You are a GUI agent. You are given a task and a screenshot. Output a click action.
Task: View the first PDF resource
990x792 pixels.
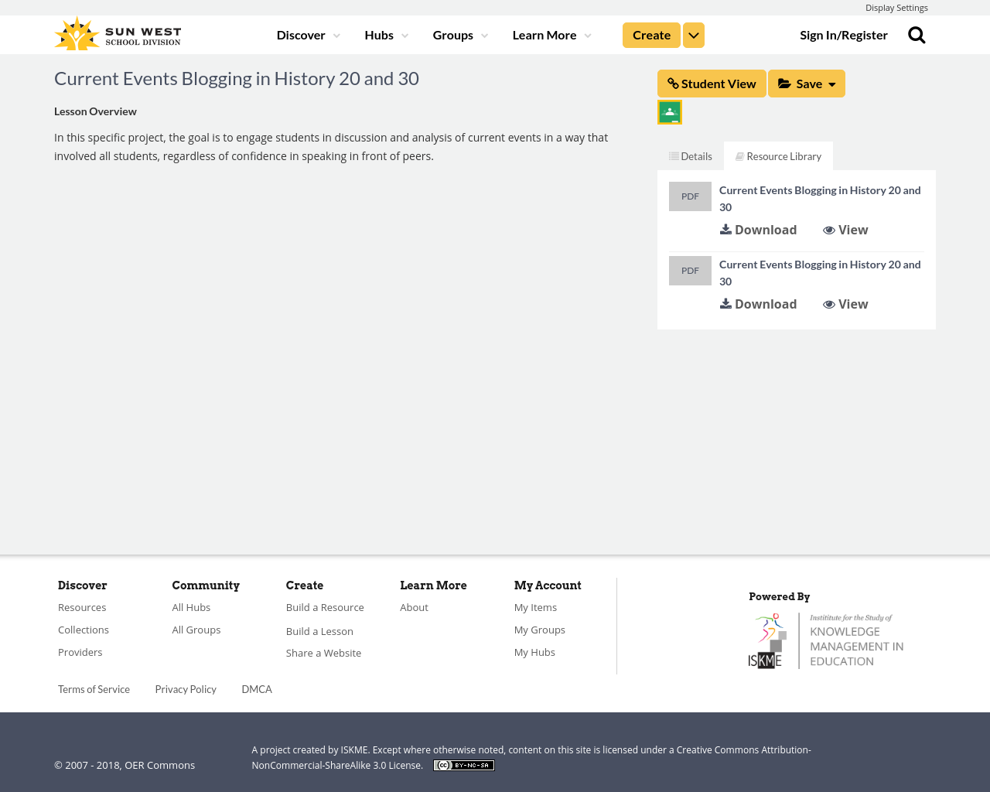(845, 230)
